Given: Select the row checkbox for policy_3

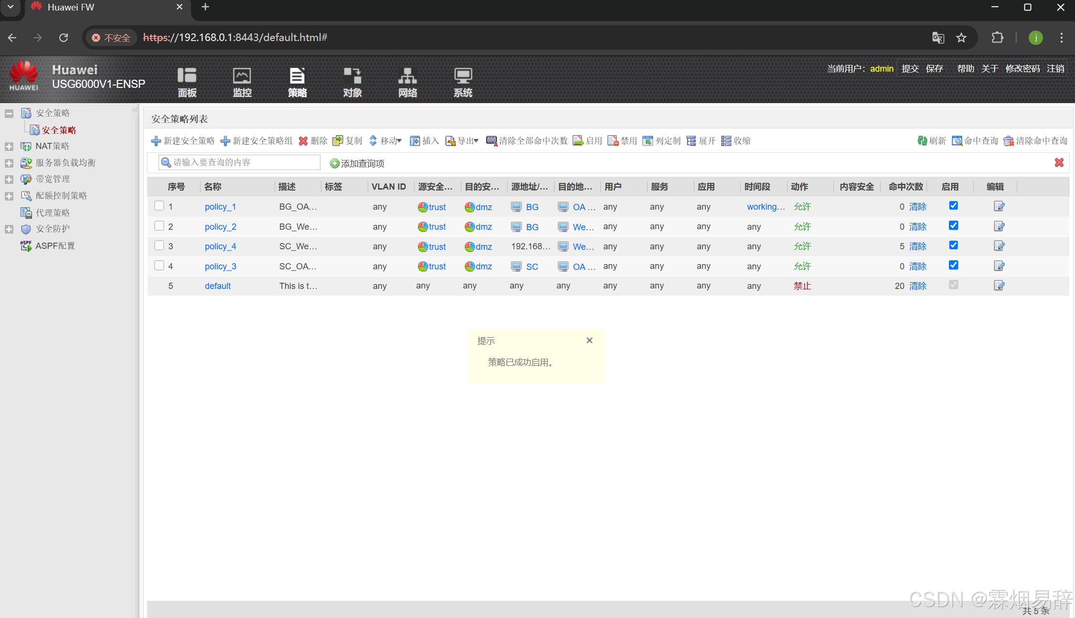Looking at the screenshot, I should click(159, 266).
